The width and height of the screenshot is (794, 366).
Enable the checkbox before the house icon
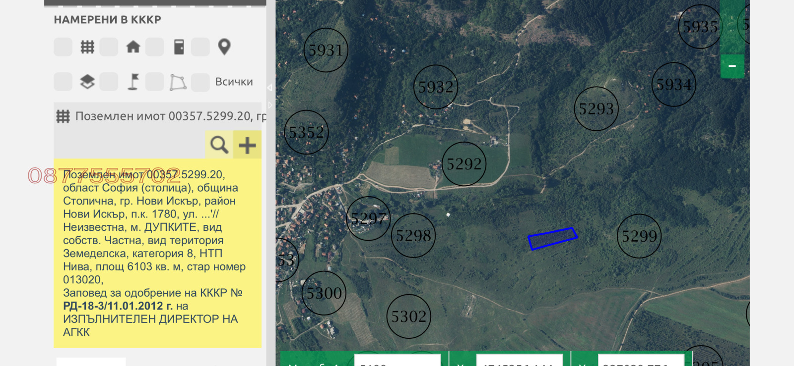pos(109,47)
